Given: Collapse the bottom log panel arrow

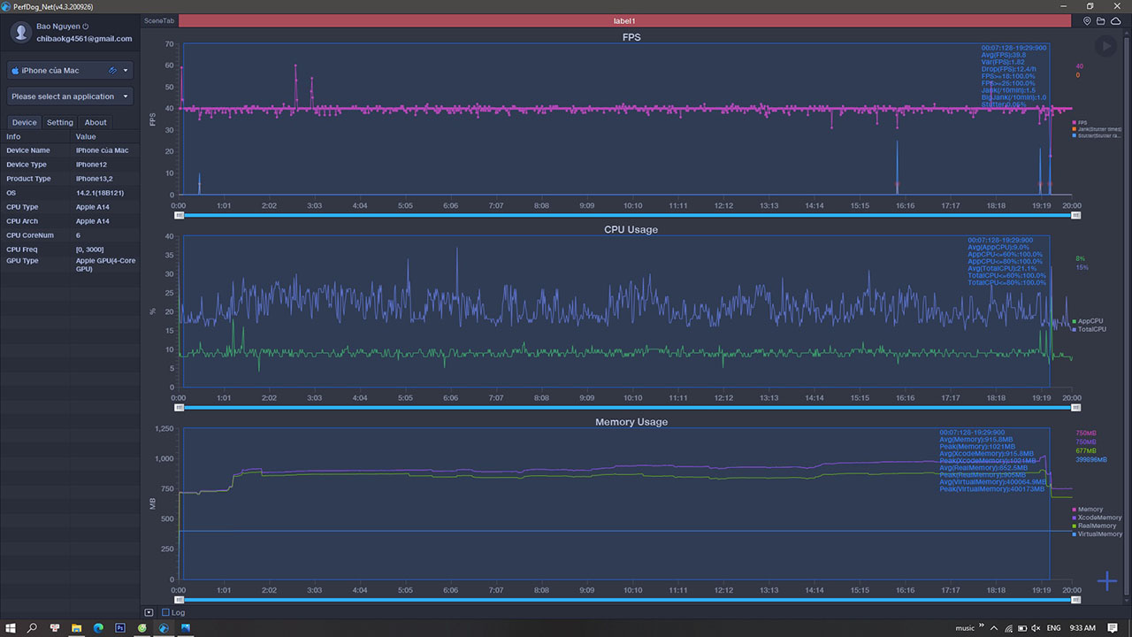Looking at the screenshot, I should (x=149, y=612).
